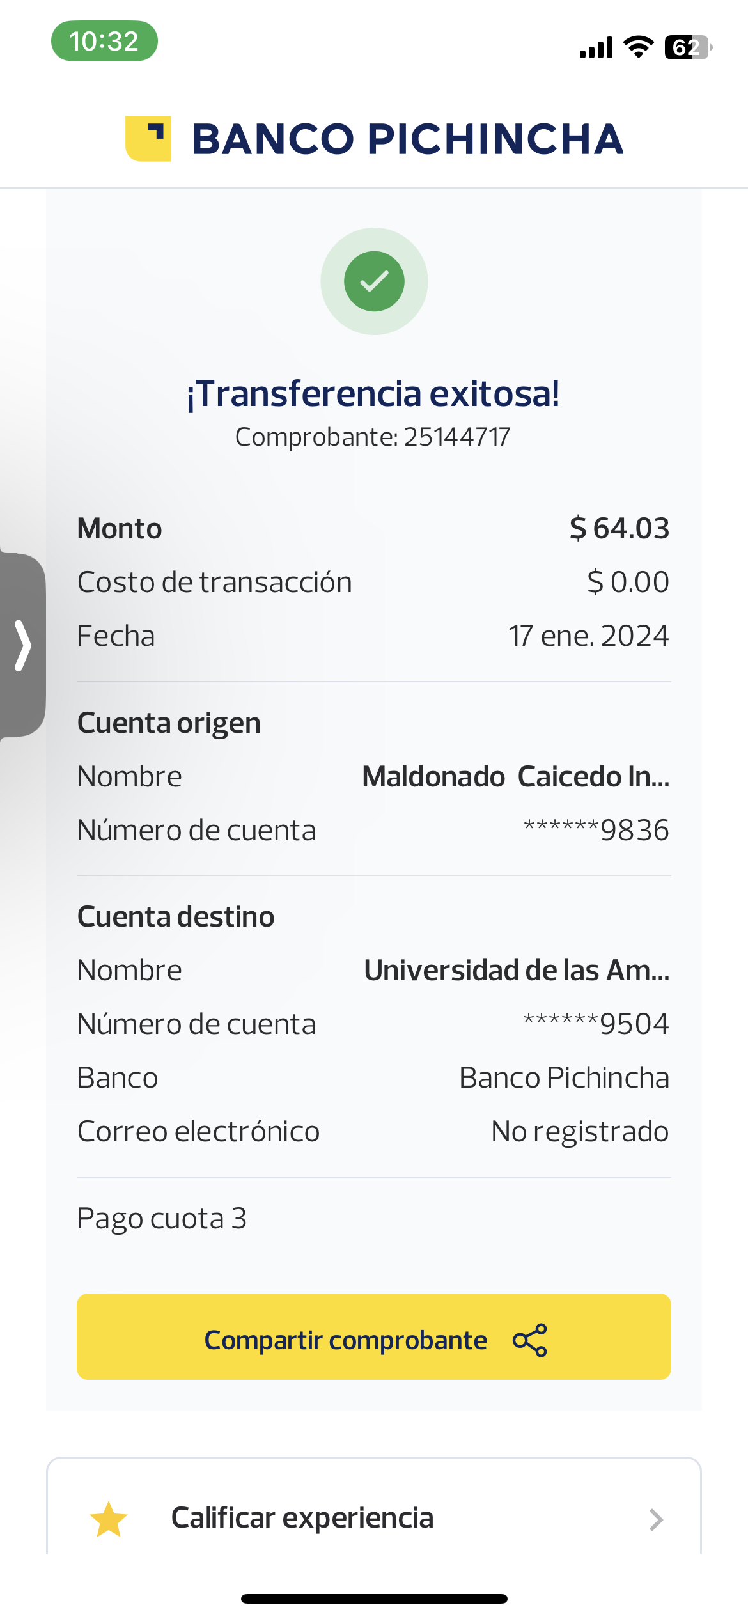This screenshot has height=1619, width=748.
Task: Tap the Banco Pichincha yellow logo
Action: tap(148, 139)
